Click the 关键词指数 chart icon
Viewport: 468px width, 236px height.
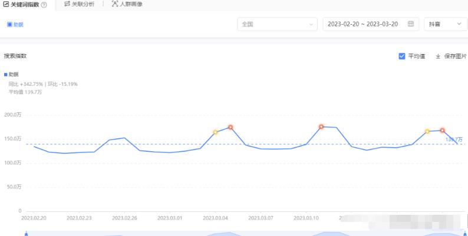point(6,4)
